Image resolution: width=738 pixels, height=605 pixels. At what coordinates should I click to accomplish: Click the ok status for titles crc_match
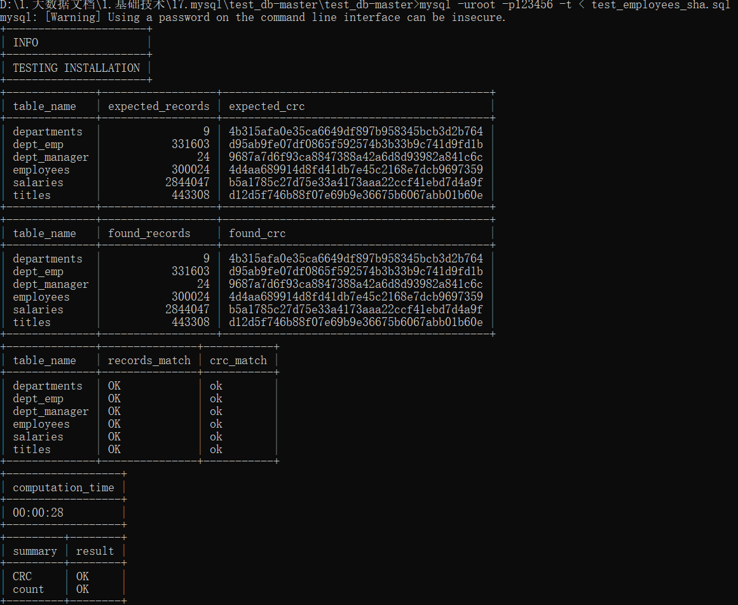pos(215,449)
